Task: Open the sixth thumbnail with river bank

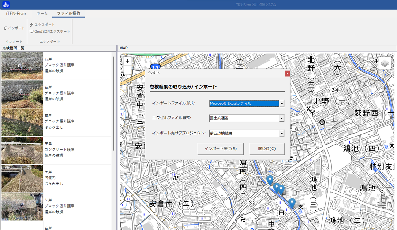Action: coord(22,207)
